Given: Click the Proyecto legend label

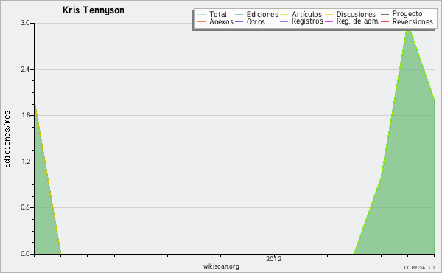Looking at the screenshot, I should tap(407, 14).
